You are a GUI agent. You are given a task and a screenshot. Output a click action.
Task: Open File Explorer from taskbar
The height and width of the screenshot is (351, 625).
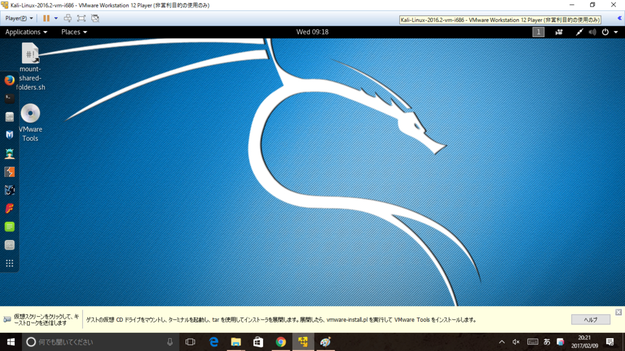pyautogui.click(x=236, y=342)
